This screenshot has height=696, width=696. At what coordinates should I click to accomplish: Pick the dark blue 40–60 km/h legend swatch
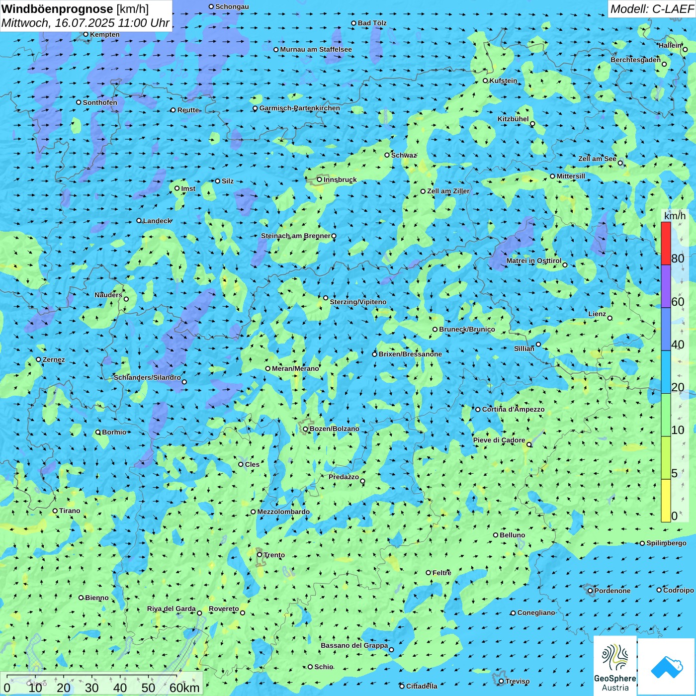pyautogui.click(x=666, y=330)
